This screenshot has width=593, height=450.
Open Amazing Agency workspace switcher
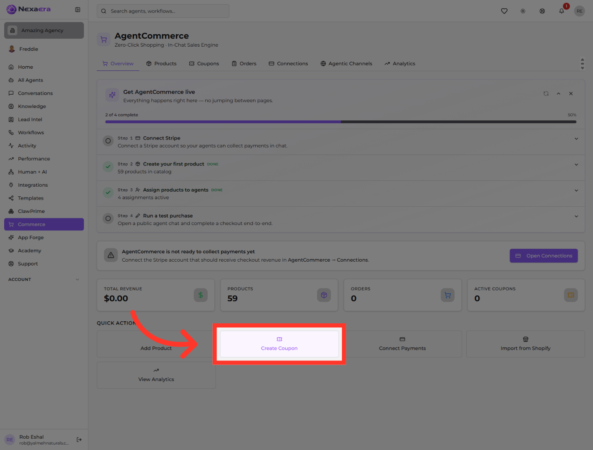point(44,30)
